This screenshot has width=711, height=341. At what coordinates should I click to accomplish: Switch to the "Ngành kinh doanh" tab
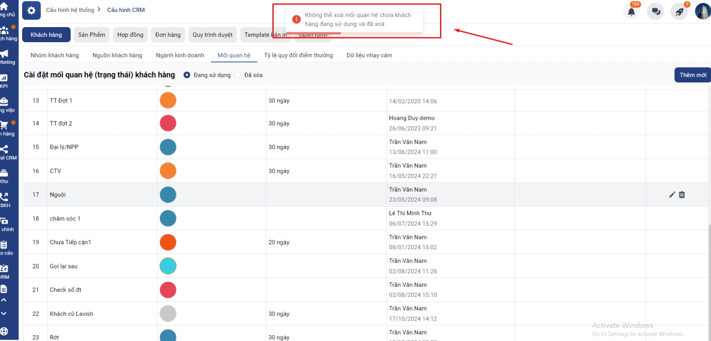click(180, 55)
